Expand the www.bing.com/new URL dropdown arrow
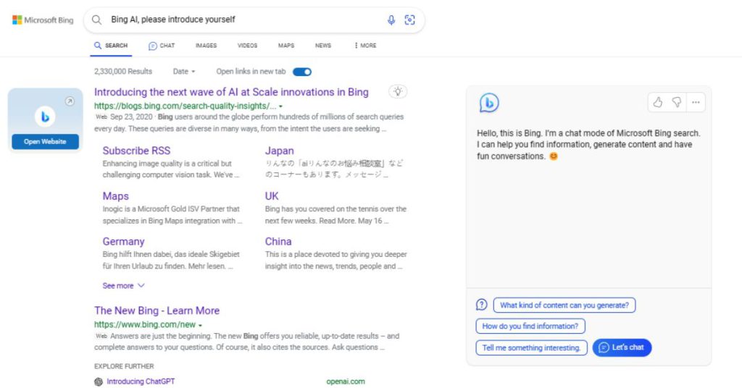 click(200, 325)
